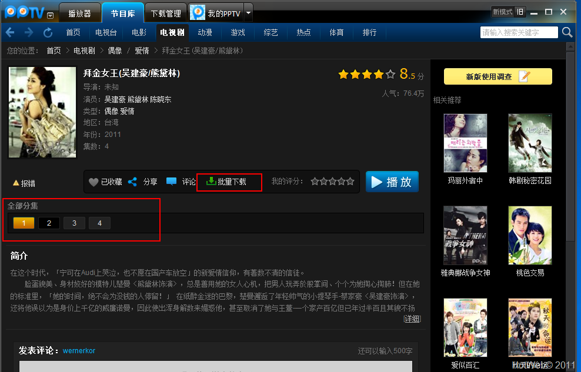Minimize the PPTV window
The image size is (581, 372).
point(534,12)
